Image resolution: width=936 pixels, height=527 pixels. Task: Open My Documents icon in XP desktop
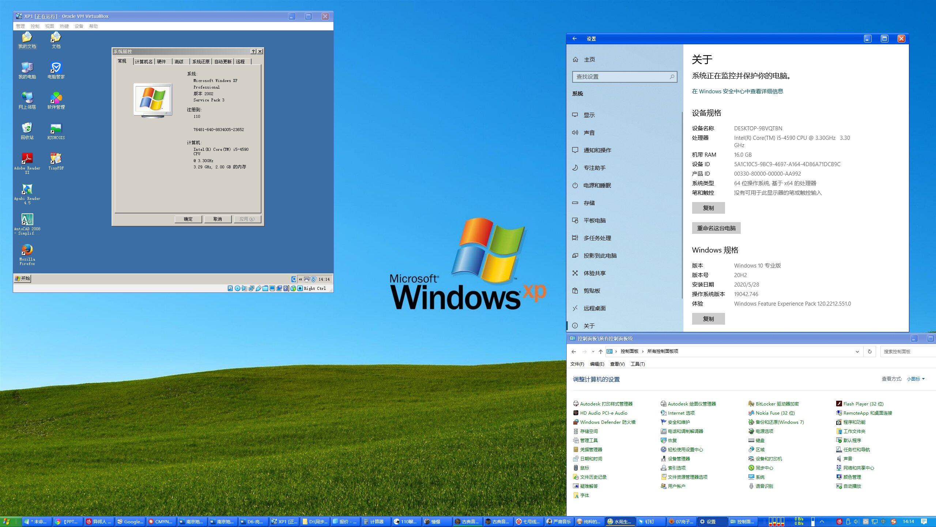[27, 40]
